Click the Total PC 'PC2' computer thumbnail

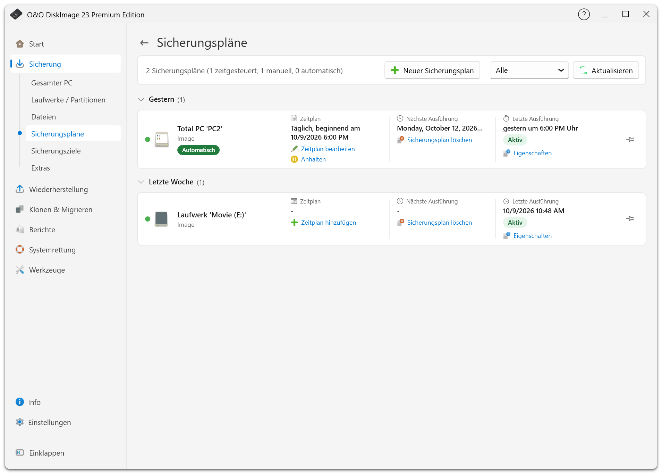click(x=162, y=139)
